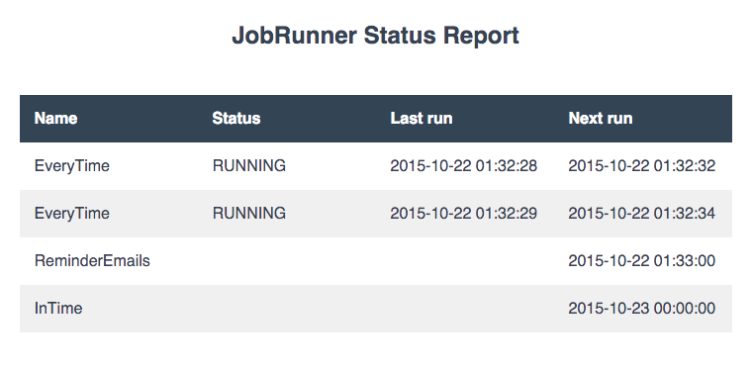752x372 pixels.
Task: Click the InTime job name
Action: click(x=58, y=309)
